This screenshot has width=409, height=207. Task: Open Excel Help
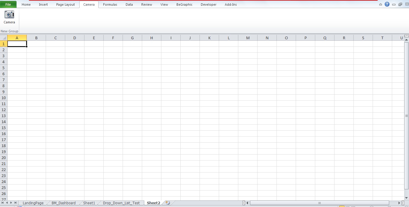[x=387, y=4]
